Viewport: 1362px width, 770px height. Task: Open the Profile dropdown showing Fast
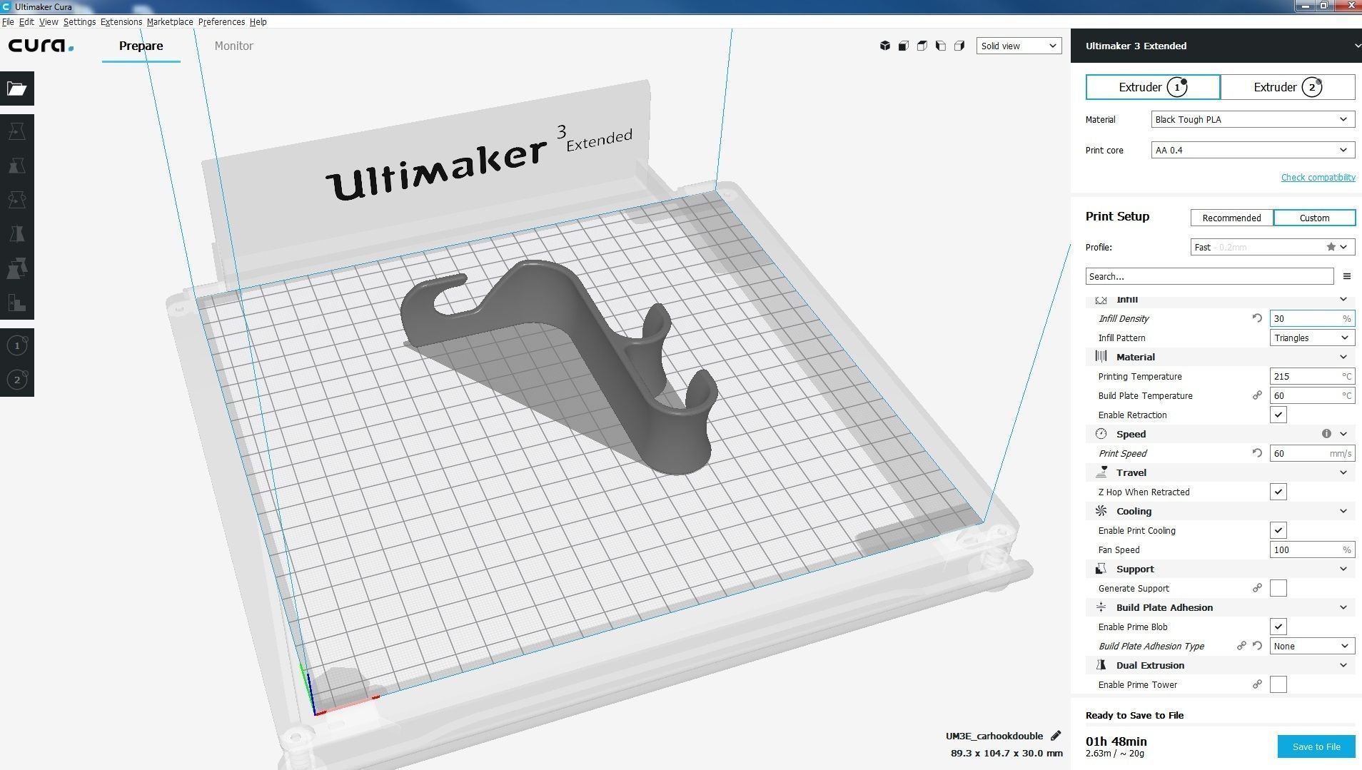point(1273,247)
